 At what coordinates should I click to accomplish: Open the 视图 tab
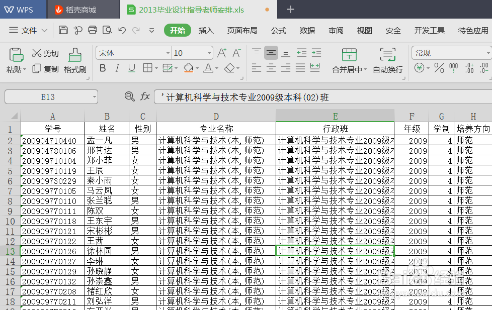(x=365, y=31)
